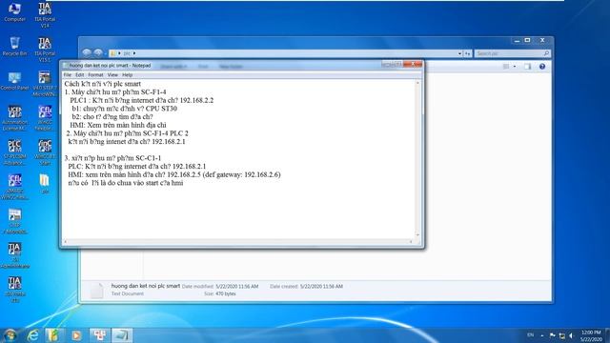Open Notepad Format menu
This screenshot has height=343, width=610.
coord(95,74)
